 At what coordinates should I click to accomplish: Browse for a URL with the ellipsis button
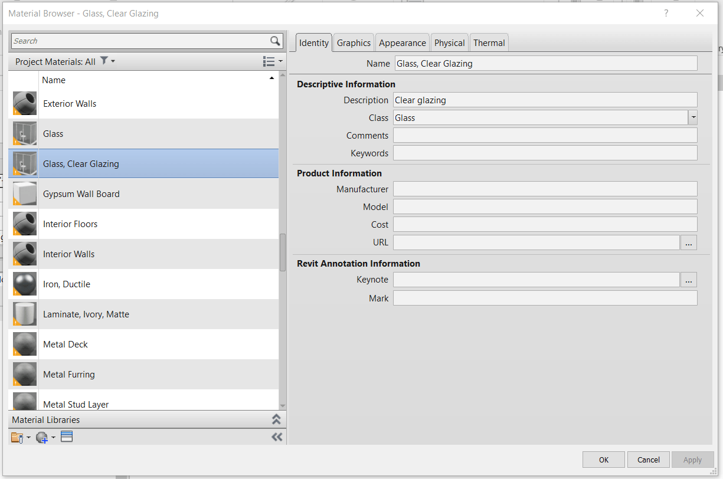coord(689,242)
